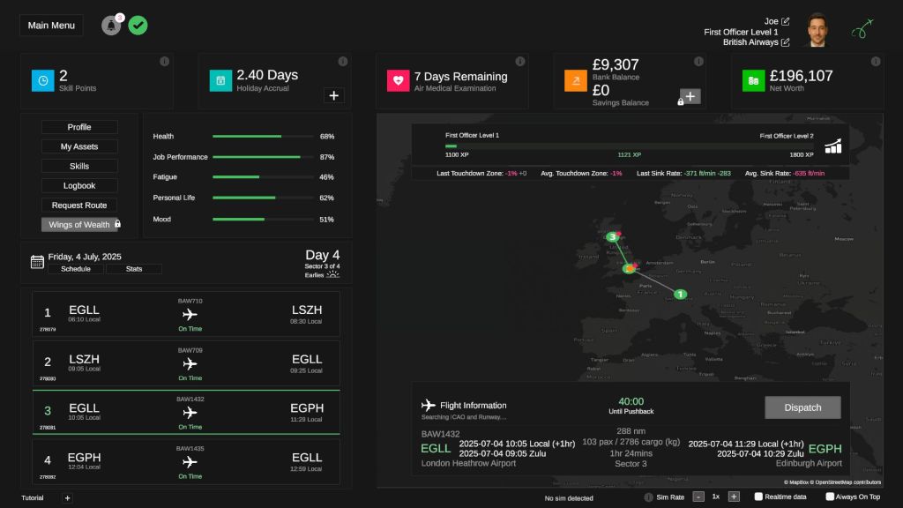Expand the Tutorial plus button
Viewport: 903px width, 508px height.
(67, 498)
